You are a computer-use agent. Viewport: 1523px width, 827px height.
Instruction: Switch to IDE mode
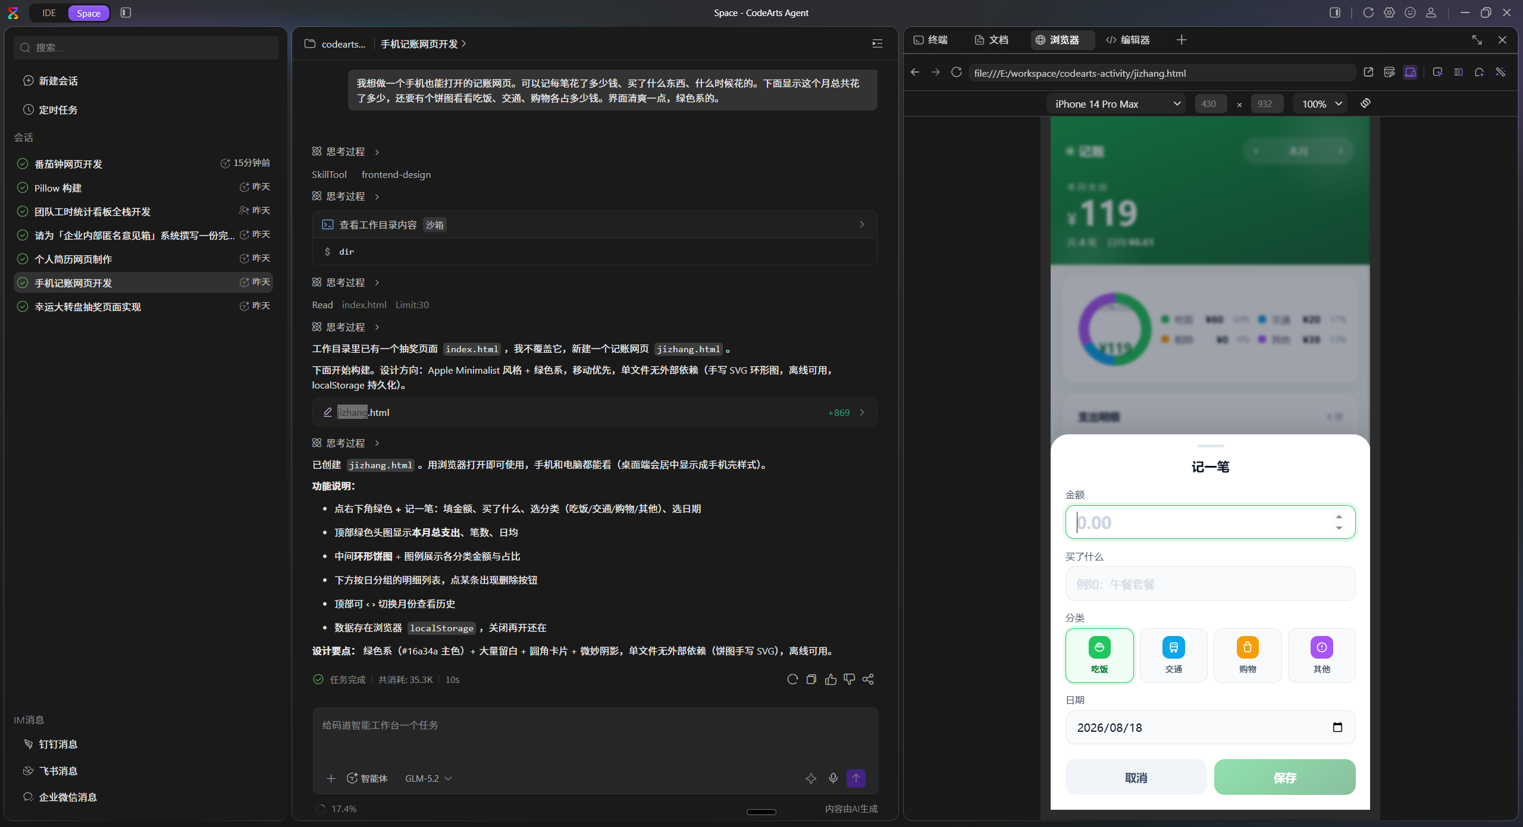49,12
